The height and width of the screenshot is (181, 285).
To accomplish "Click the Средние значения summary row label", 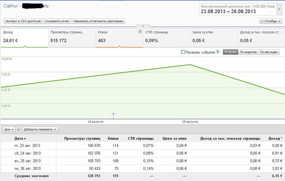I will (32, 176).
